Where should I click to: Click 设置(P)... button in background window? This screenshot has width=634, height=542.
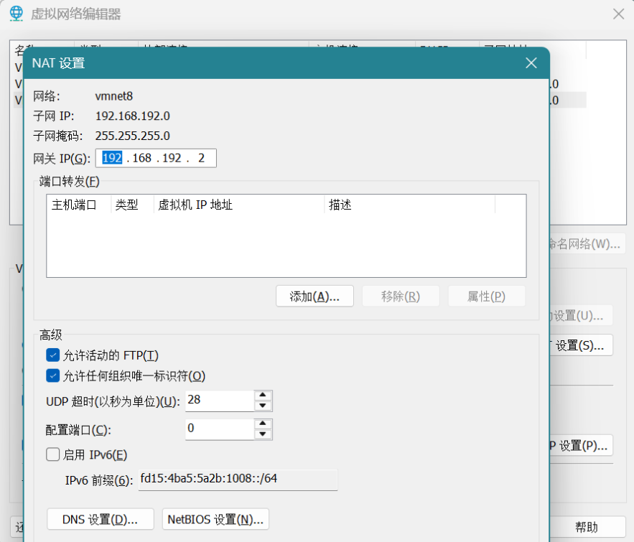point(581,445)
